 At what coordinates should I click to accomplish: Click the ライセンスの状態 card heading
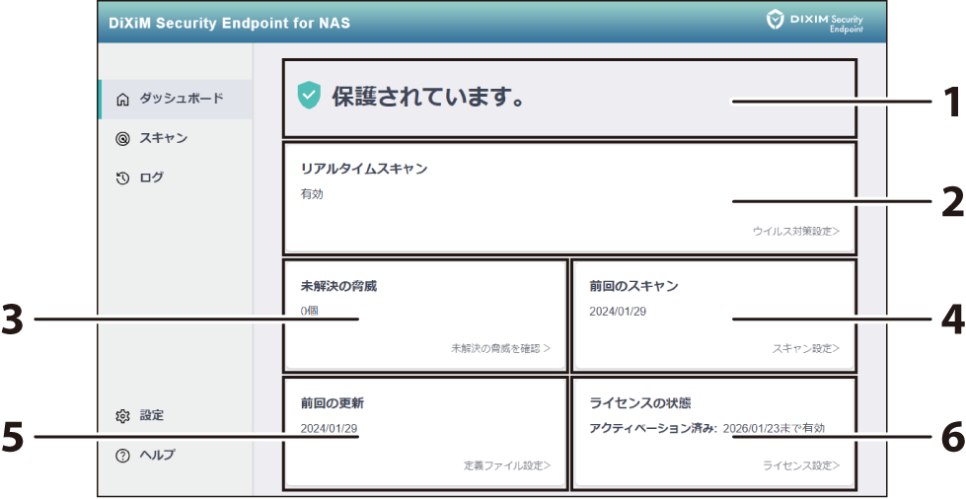pyautogui.click(x=639, y=403)
